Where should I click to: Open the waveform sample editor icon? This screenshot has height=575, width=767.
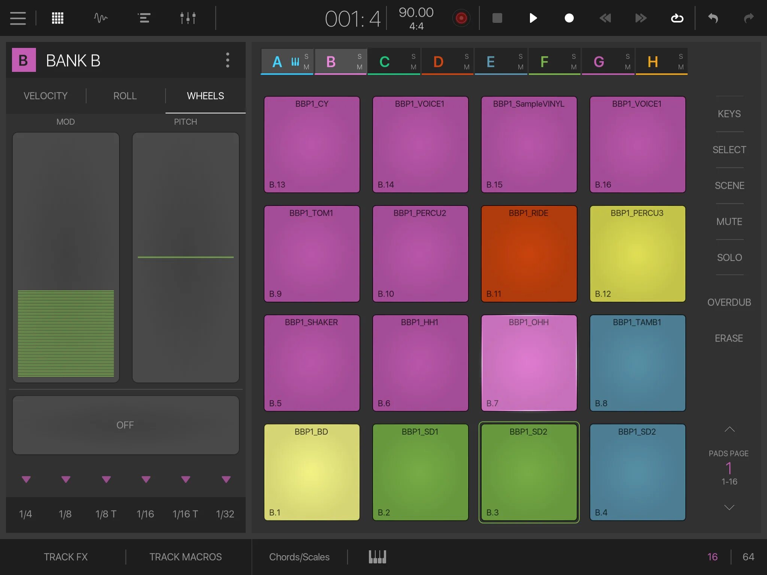100,18
